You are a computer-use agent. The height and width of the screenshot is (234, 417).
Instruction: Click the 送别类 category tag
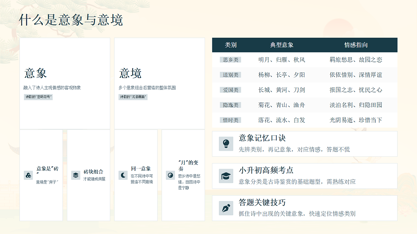click(231, 75)
